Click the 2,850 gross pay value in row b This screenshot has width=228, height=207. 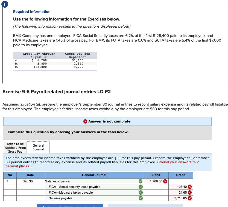coord(42,63)
